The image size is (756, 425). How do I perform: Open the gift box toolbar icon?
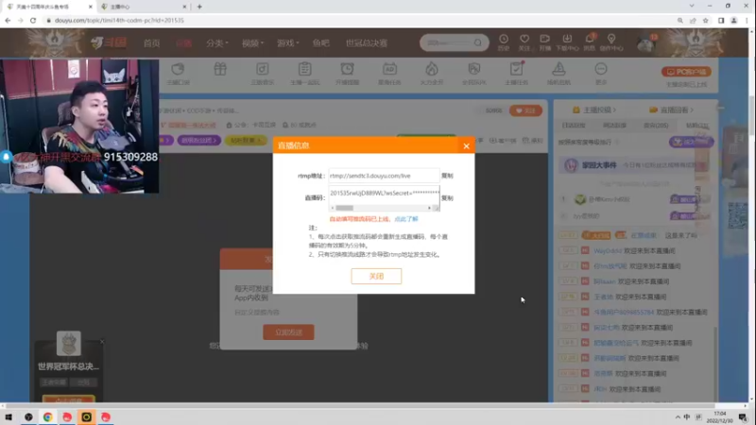click(x=220, y=70)
